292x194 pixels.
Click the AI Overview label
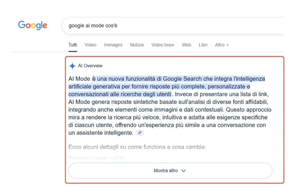tap(90, 66)
